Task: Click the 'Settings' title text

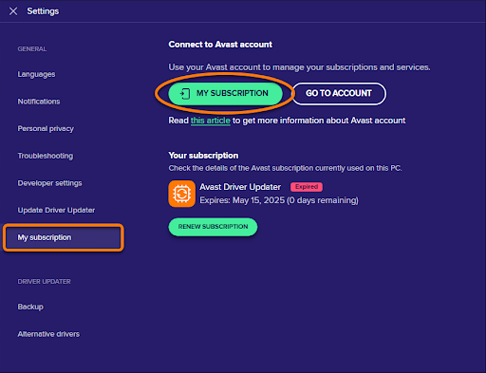Action: [43, 11]
